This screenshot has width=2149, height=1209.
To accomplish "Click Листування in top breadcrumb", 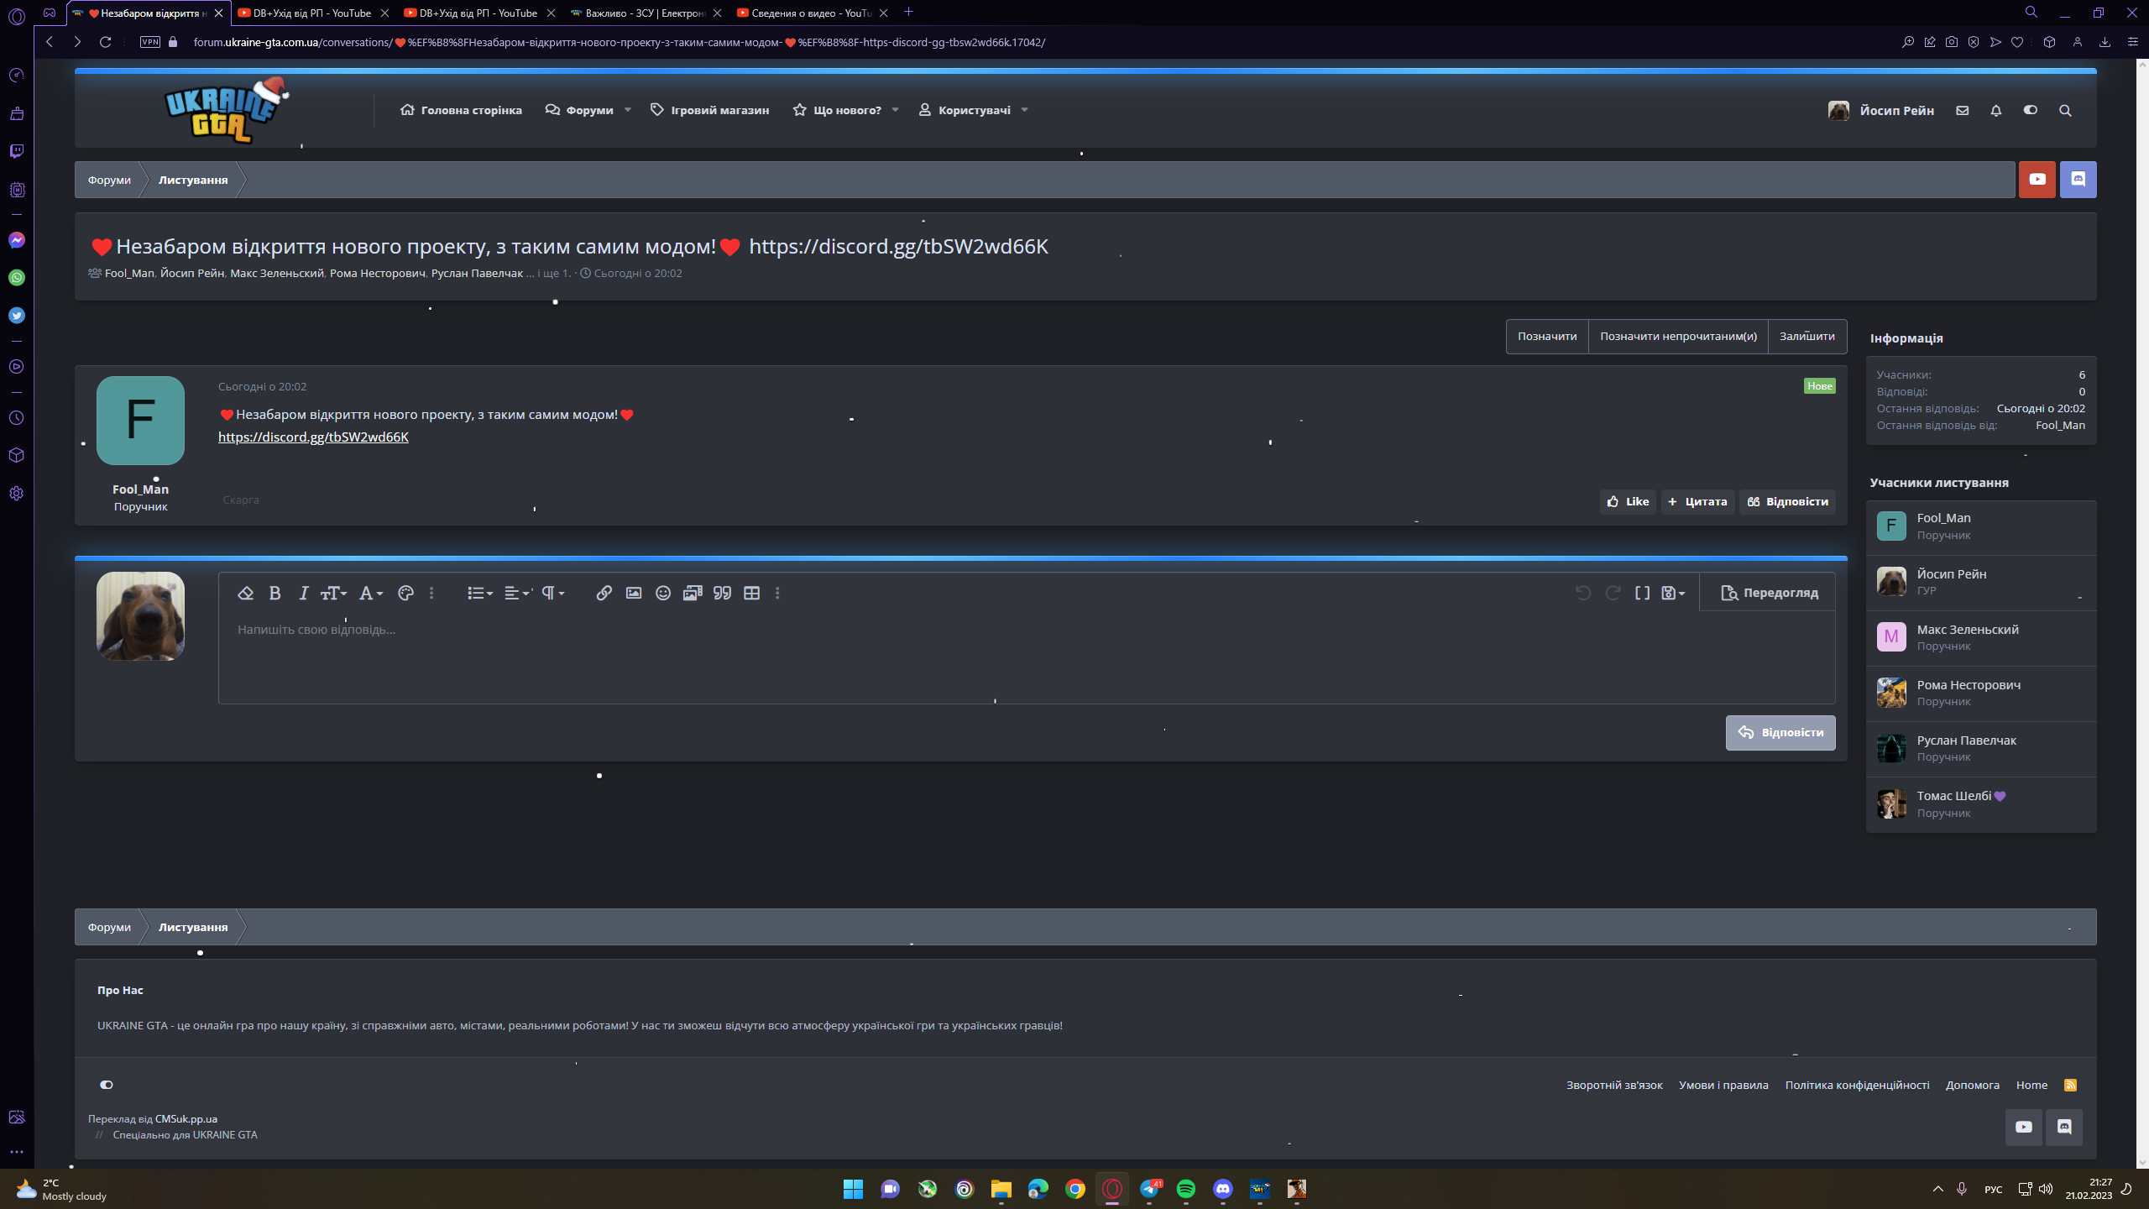I will (193, 180).
